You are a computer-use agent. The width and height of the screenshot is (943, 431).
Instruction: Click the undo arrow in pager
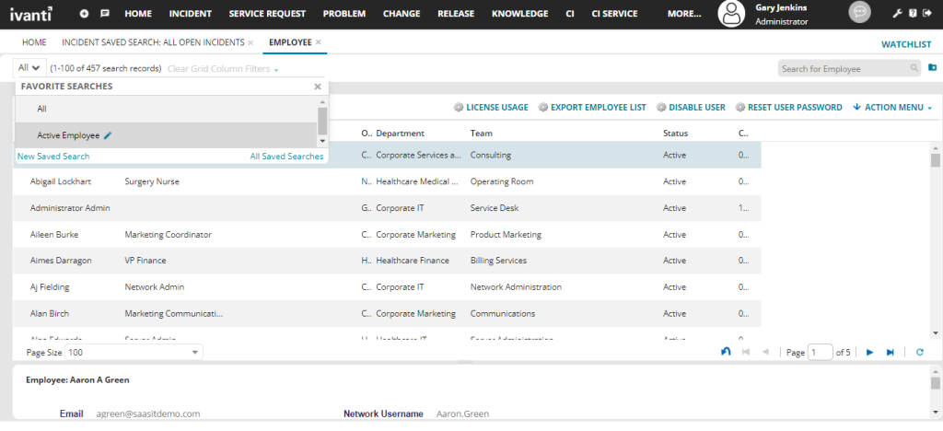(726, 352)
